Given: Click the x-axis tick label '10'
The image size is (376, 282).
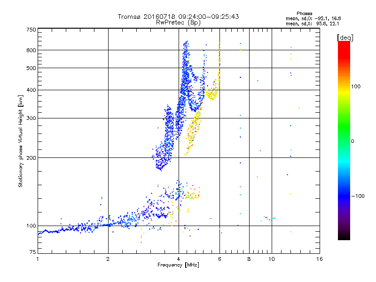Looking at the screenshot, I should point(272,259).
